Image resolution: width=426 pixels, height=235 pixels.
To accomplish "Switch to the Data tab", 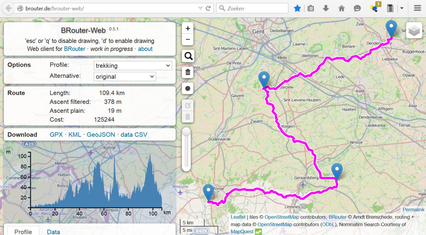I will click(53, 232).
